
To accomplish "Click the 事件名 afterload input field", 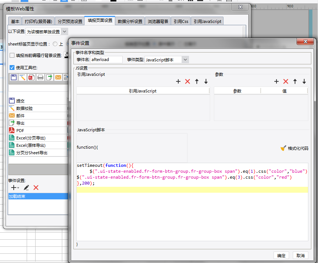I will click(x=106, y=60).
